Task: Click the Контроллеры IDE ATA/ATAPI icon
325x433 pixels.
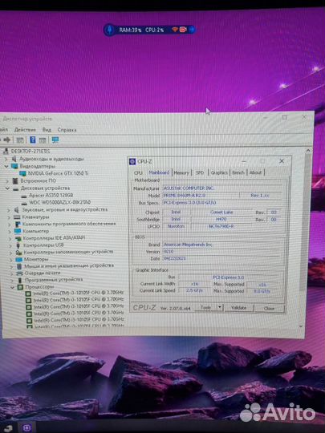Action: coord(18,238)
